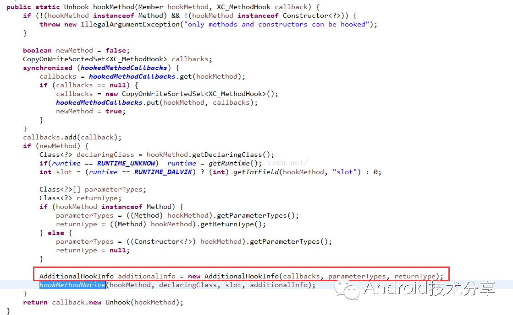Click the AdditionalHookInfo constructor in red box
513x315 pixels.
click(x=242, y=276)
